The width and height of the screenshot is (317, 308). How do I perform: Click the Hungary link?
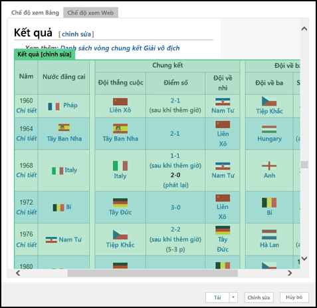tap(269, 139)
